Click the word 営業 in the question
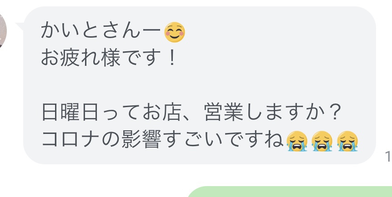The height and width of the screenshot is (197, 392). click(223, 113)
